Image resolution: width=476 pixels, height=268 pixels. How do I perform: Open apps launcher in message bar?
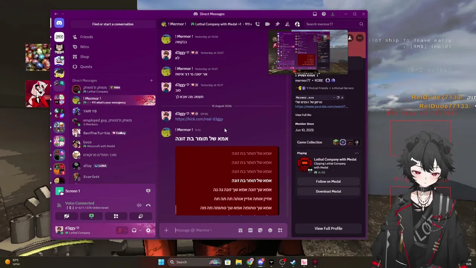pos(280,230)
